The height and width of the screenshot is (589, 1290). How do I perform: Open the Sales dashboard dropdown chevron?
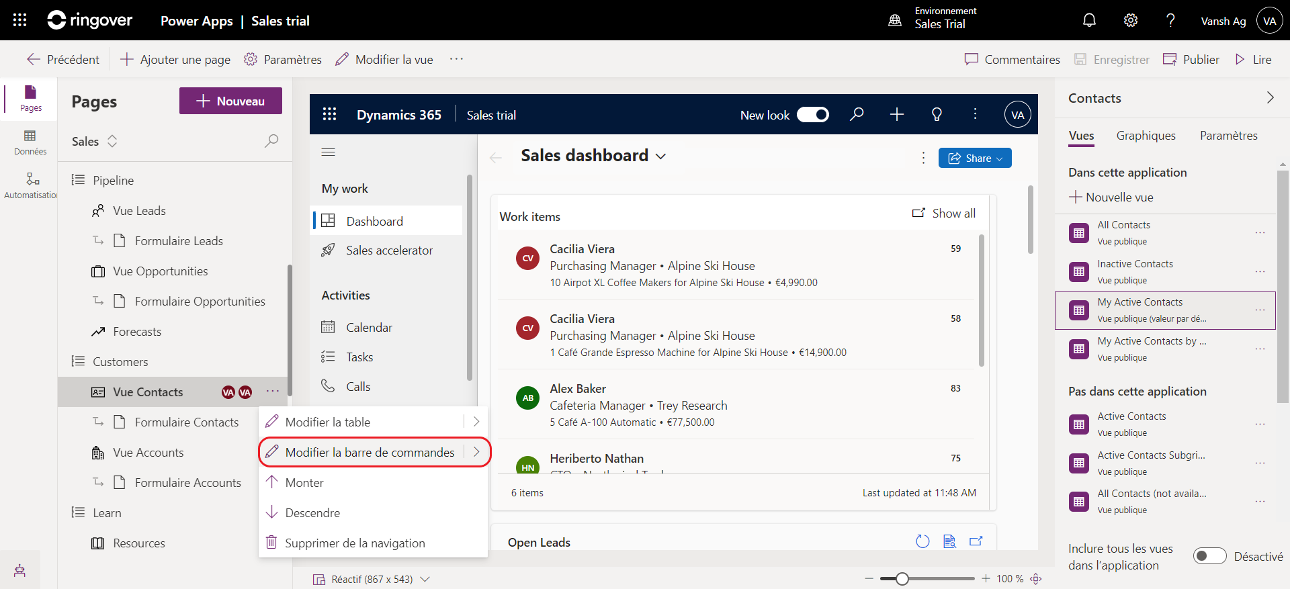click(661, 156)
